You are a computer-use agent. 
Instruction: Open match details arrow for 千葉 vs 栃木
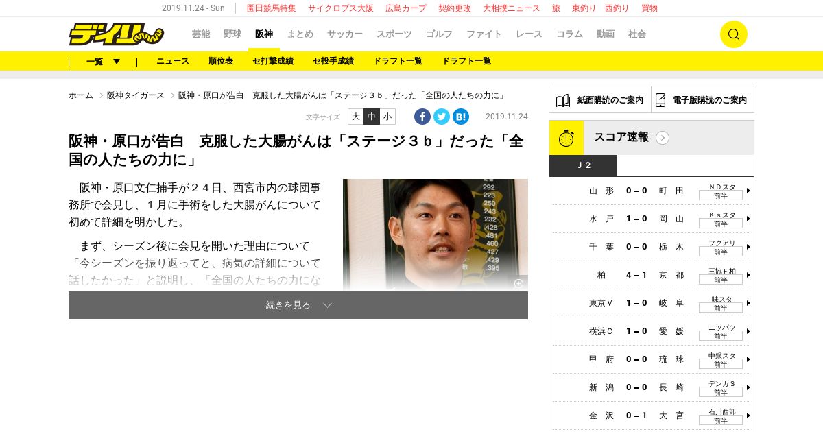[748, 247]
